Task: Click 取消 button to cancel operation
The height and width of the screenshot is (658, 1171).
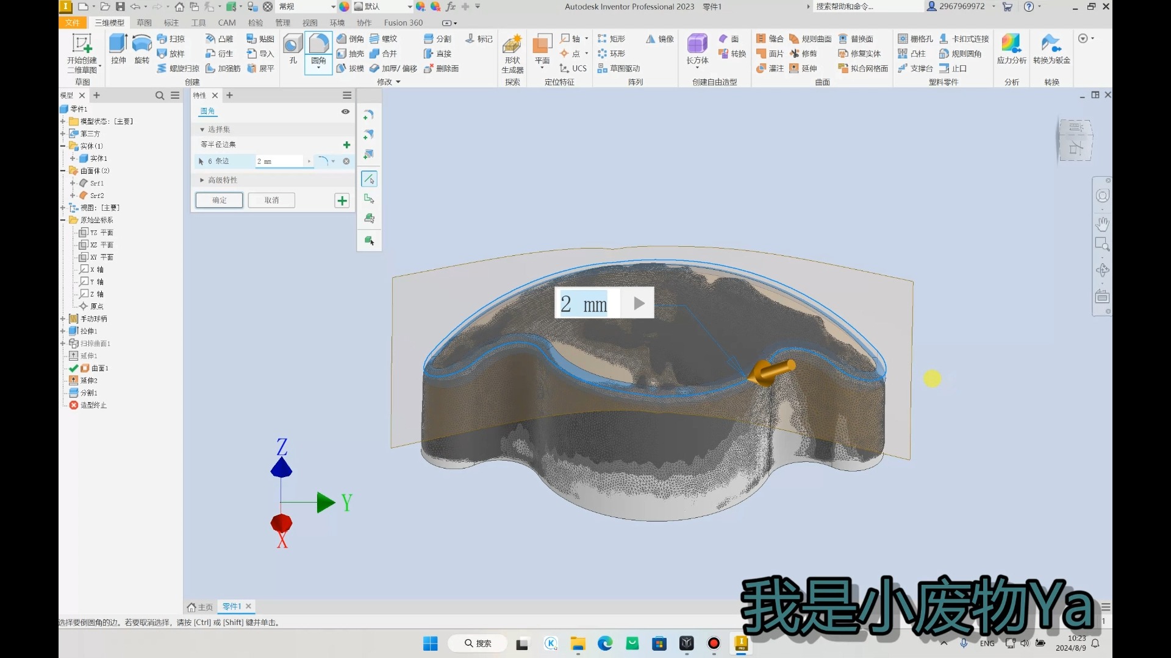Action: pyautogui.click(x=271, y=199)
